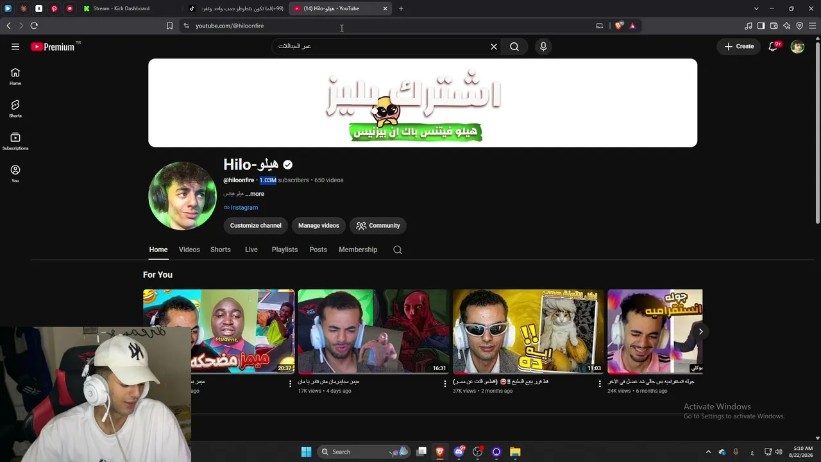Image resolution: width=821 pixels, height=462 pixels.
Task: Click the Windows taskbar Search box
Action: (x=363, y=452)
